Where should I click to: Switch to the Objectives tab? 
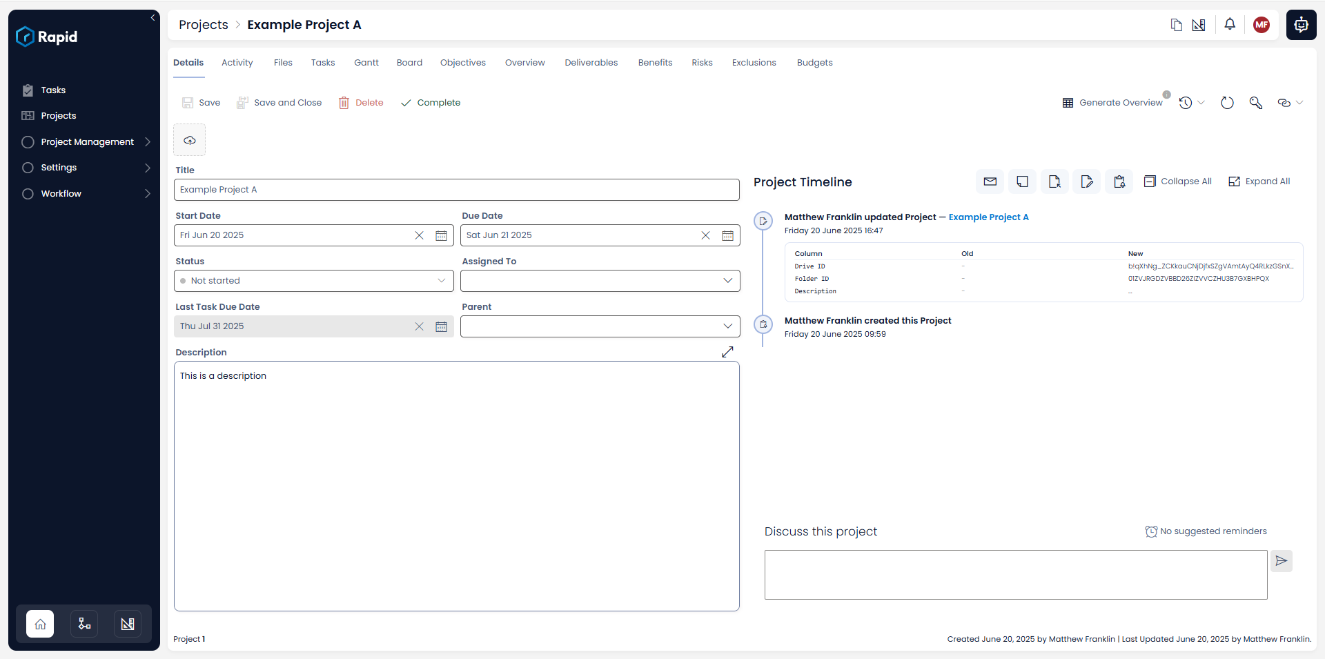463,63
